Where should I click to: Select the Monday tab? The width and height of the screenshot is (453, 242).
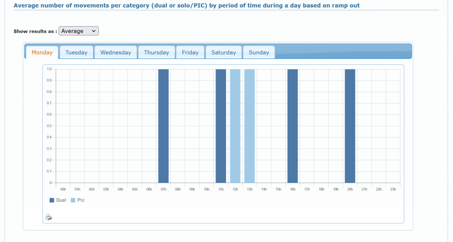click(42, 52)
